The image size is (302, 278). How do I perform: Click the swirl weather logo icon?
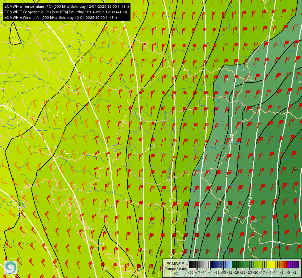click(x=10, y=267)
